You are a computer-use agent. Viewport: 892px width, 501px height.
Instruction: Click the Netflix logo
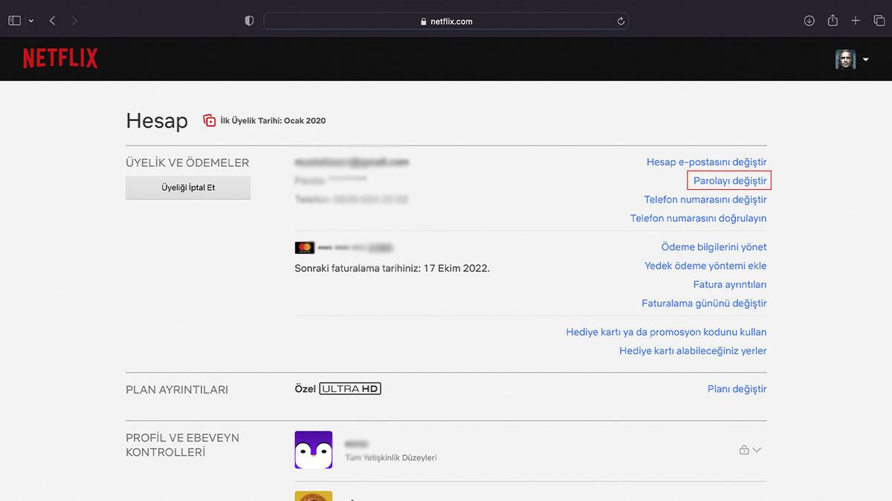click(60, 59)
